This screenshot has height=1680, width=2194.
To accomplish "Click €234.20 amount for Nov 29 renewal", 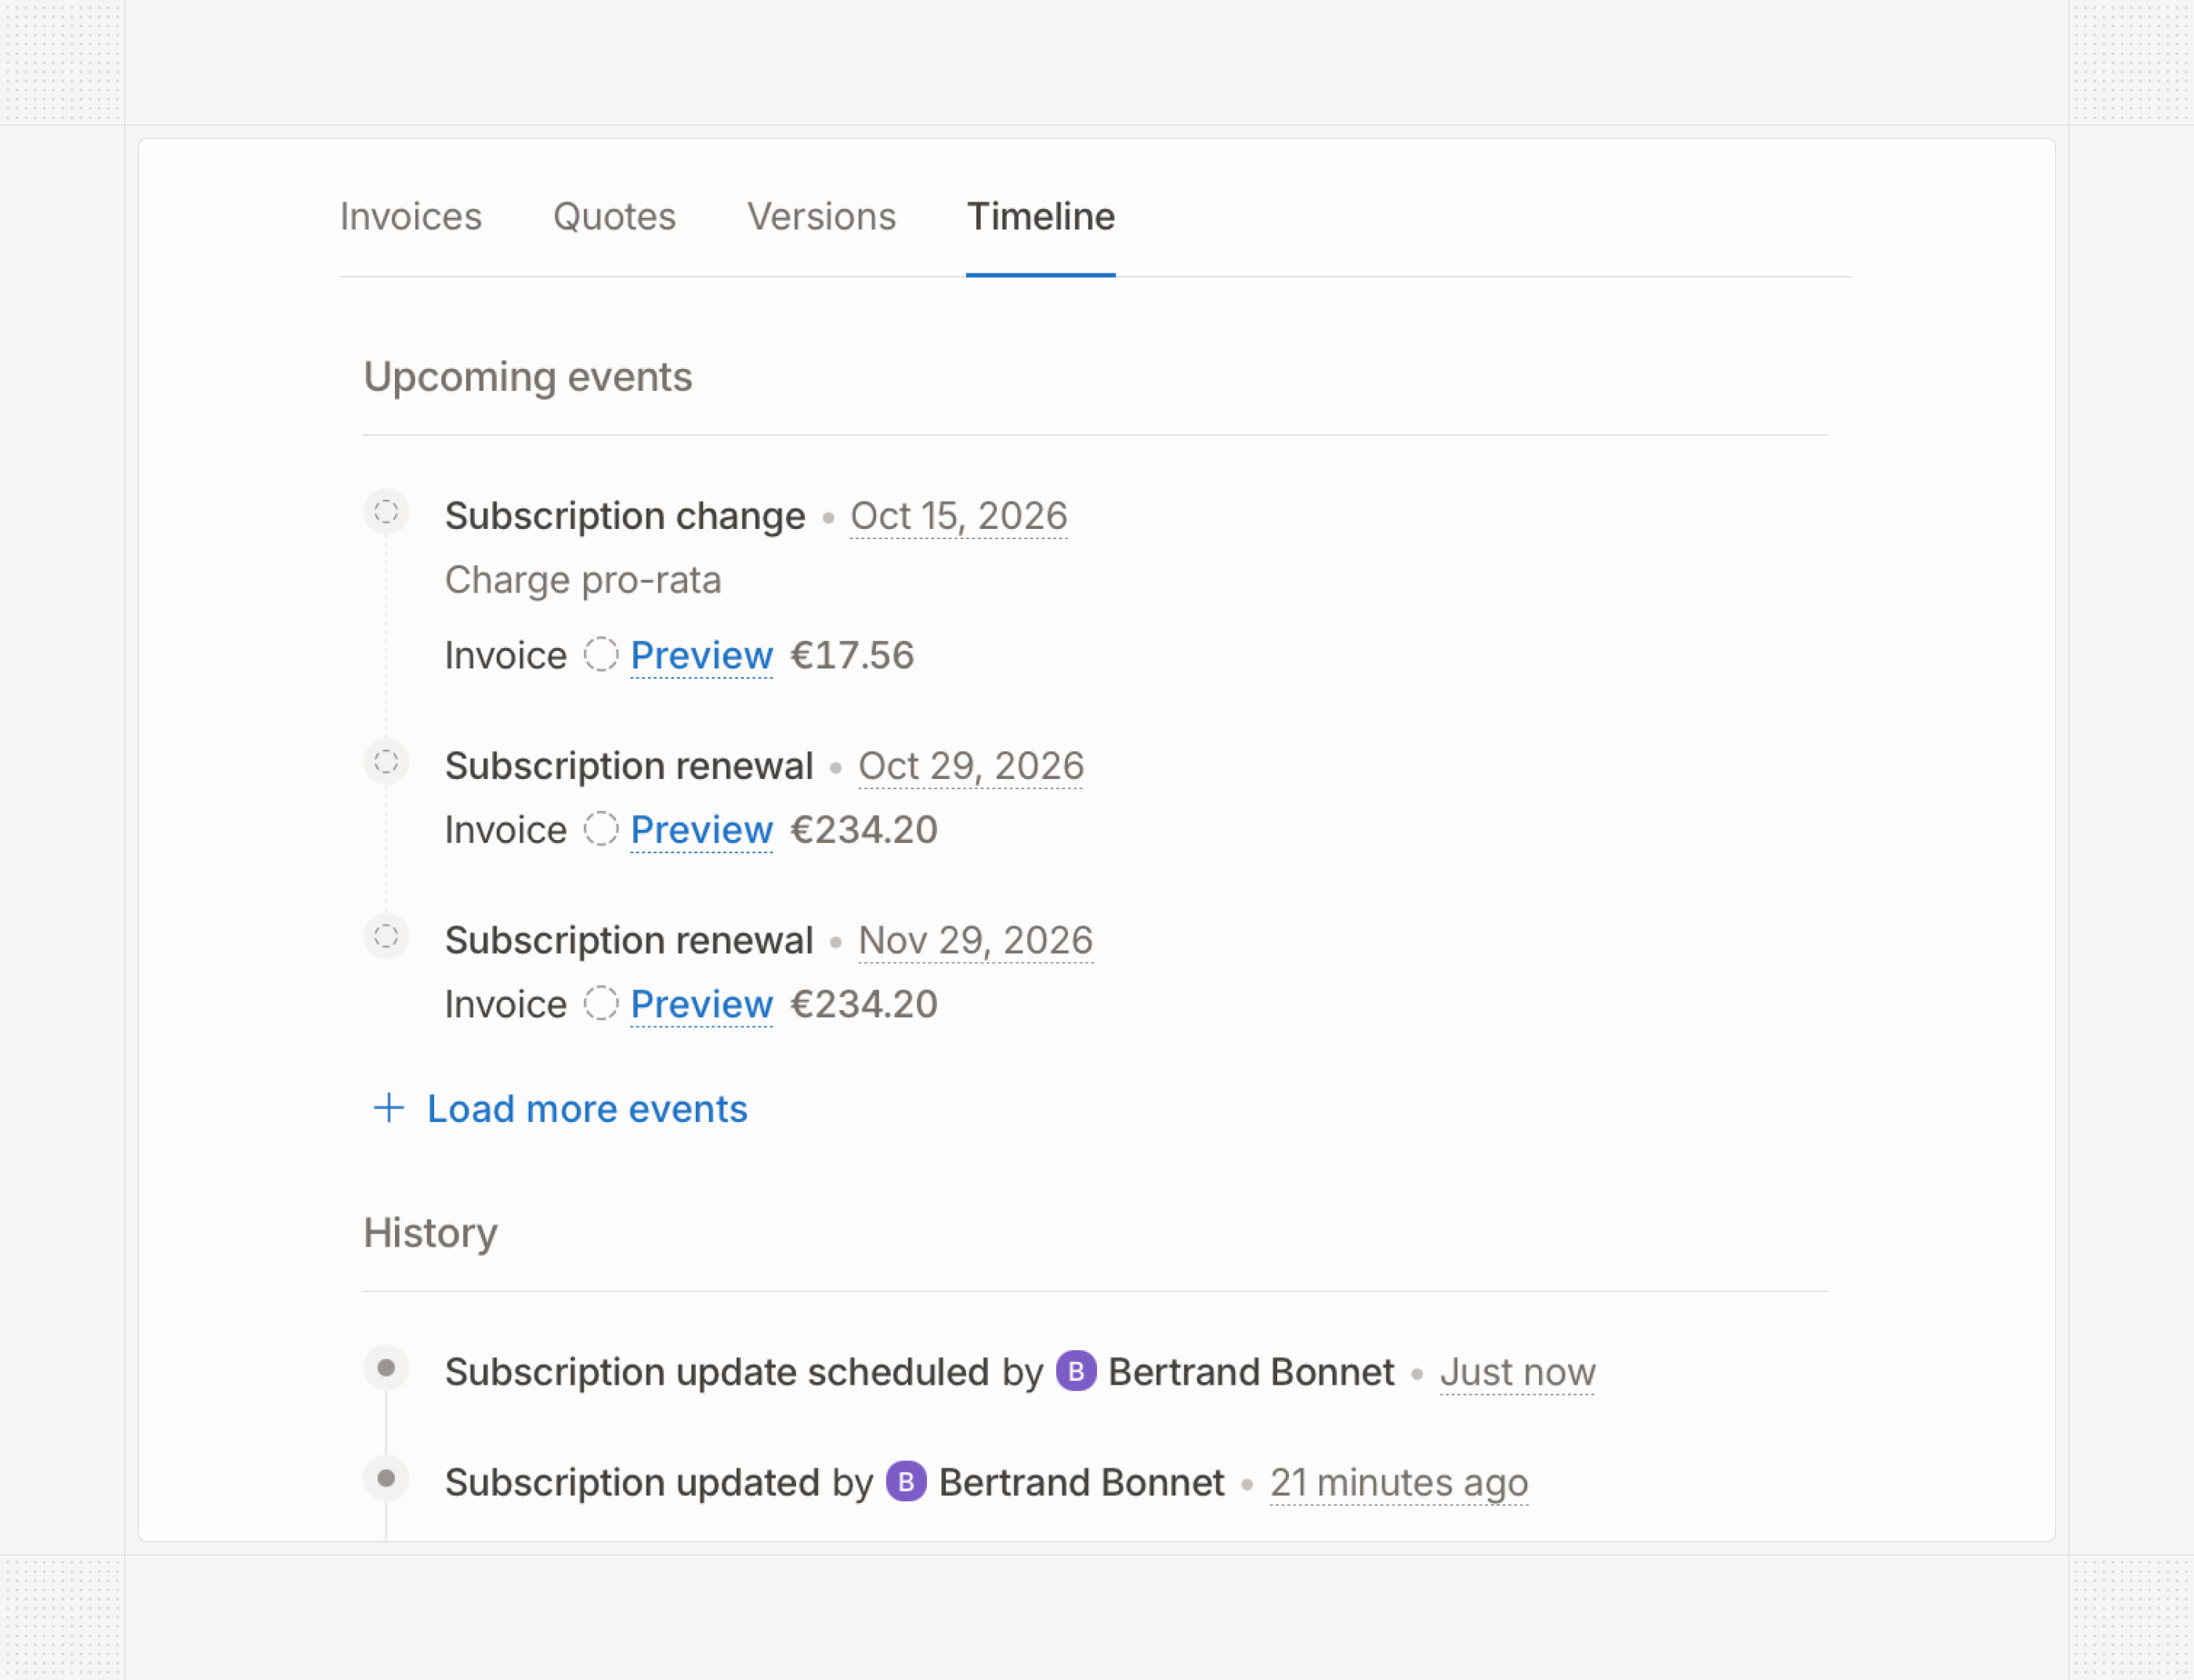I will pyautogui.click(x=864, y=1004).
